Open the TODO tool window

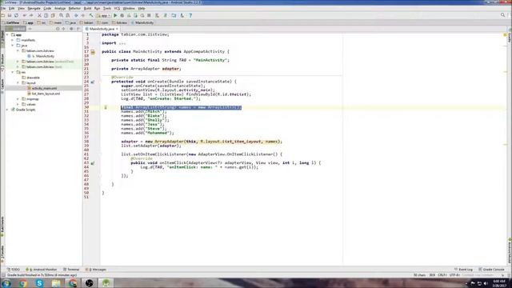[x=14, y=270]
